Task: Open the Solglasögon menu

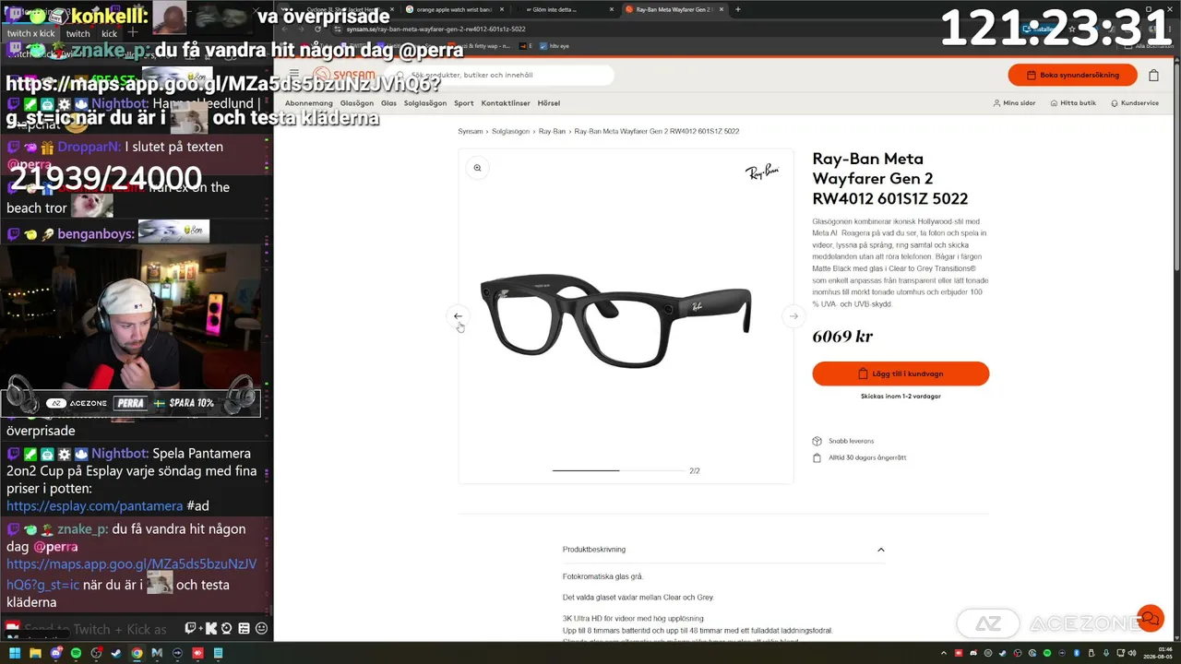Action: point(425,103)
